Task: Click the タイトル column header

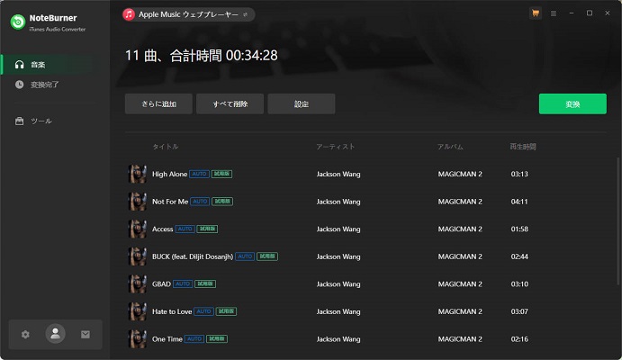Action: (x=166, y=147)
